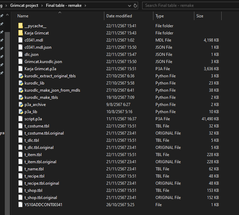Click the Karja Grimcat.p3a file icon
This screenshot has height=215, width=239.
pos(20,69)
